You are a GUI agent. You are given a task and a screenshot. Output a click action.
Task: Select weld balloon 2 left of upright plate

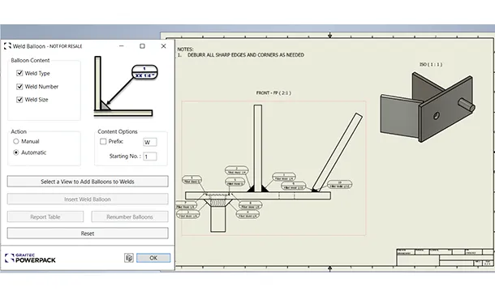pos(236,170)
